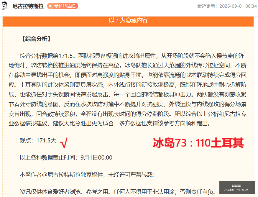
Task: Click the sentence starting 交替出现，回合数持续累积
Action: click(127, 114)
